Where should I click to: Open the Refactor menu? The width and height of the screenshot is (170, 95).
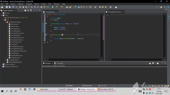[21, 4]
